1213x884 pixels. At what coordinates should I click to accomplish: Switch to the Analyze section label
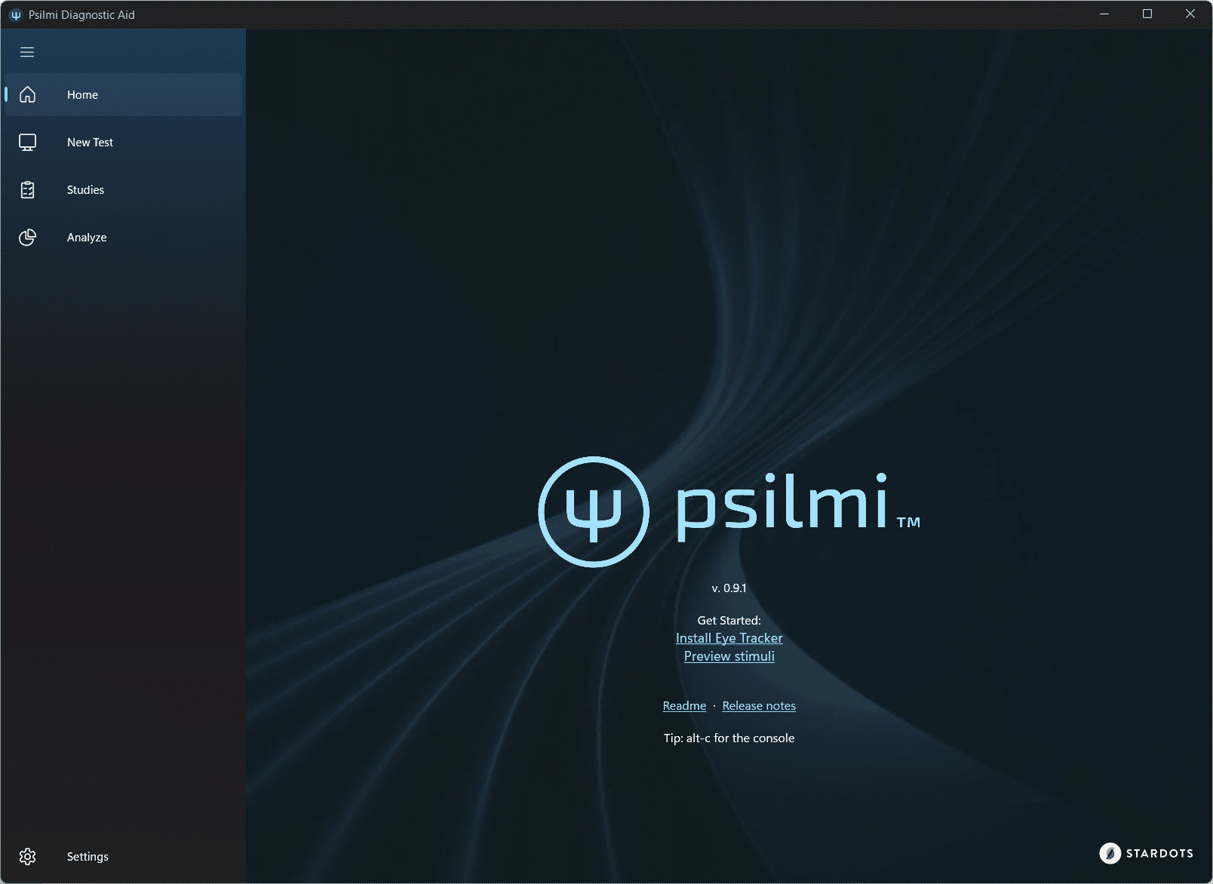point(87,238)
